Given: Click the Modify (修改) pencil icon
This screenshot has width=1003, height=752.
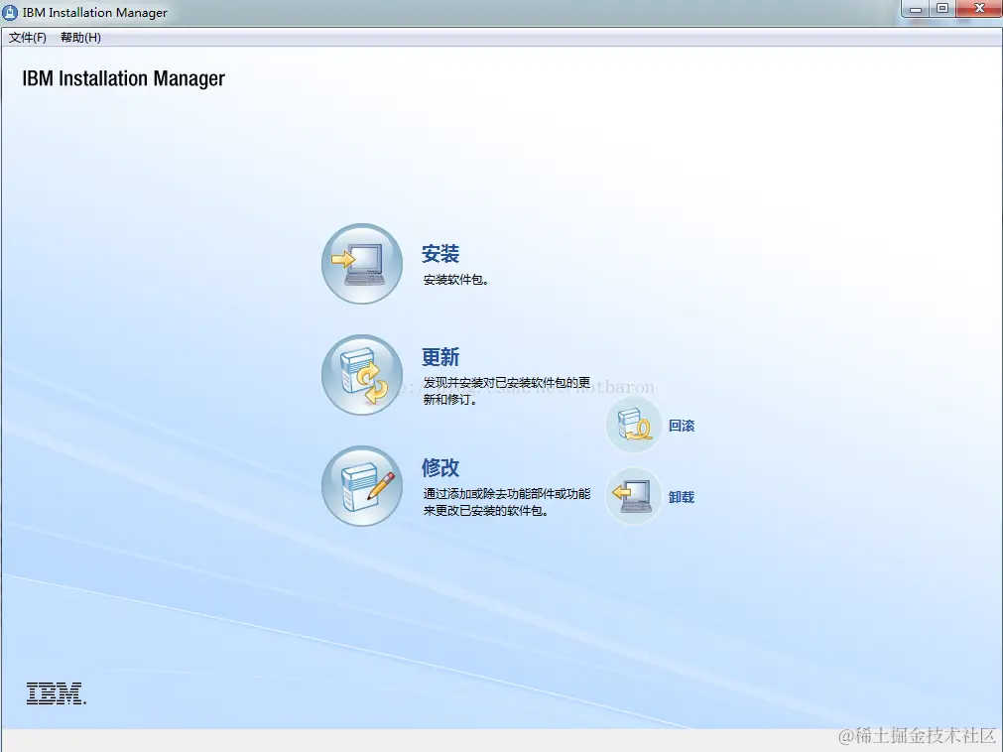Looking at the screenshot, I should 362,486.
